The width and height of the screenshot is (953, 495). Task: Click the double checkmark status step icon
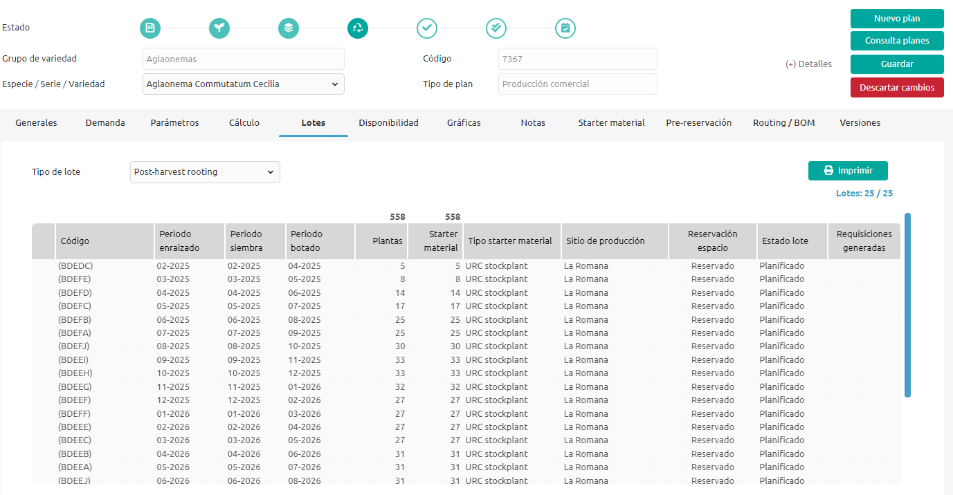tap(496, 28)
